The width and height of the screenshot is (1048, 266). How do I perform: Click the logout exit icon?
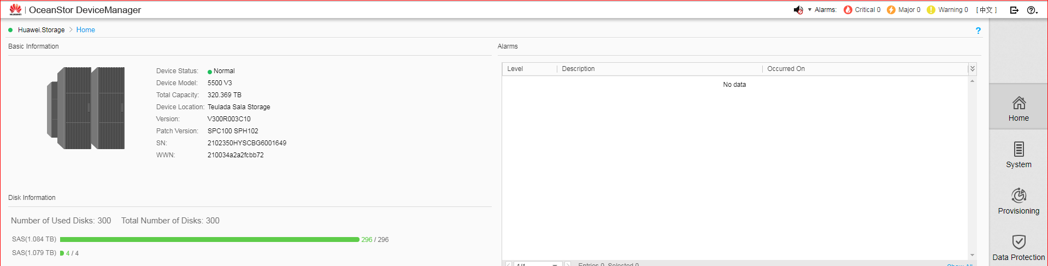[1014, 10]
